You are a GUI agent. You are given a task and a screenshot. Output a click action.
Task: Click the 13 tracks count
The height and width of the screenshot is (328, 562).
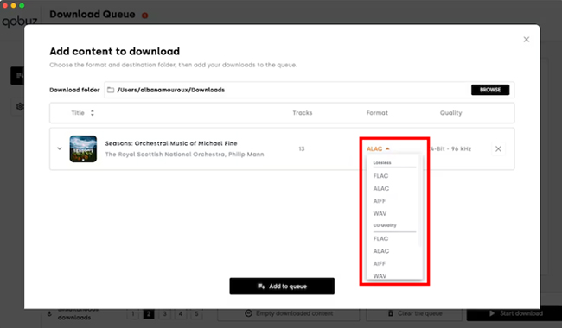point(302,148)
